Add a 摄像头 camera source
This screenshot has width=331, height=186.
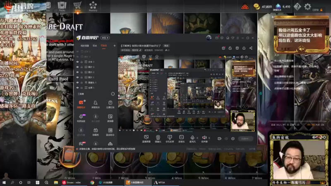158,139
